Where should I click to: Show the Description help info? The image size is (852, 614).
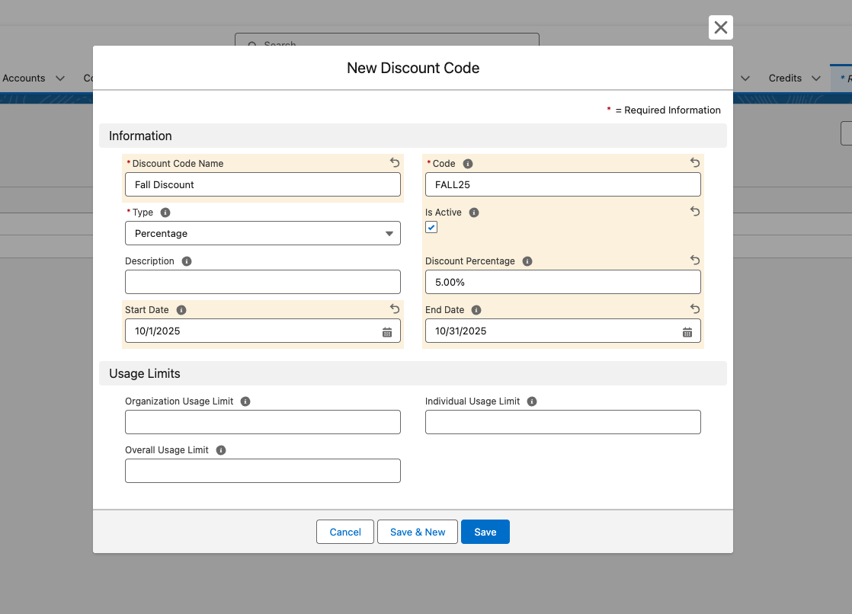187,261
